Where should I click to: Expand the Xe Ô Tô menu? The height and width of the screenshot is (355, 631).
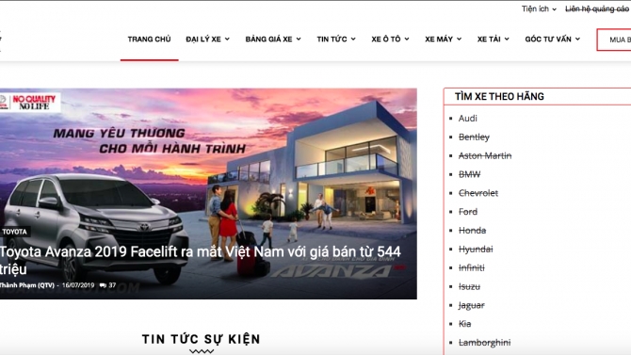[x=390, y=39]
